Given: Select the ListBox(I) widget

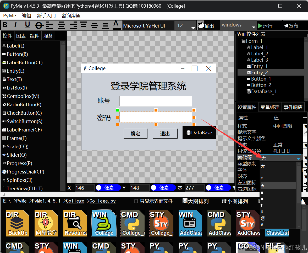Looking at the screenshot, I should pos(15,88).
